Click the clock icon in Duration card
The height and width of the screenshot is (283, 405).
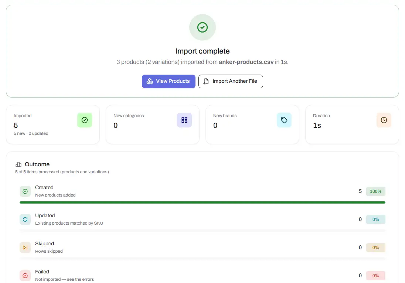pyautogui.click(x=384, y=120)
